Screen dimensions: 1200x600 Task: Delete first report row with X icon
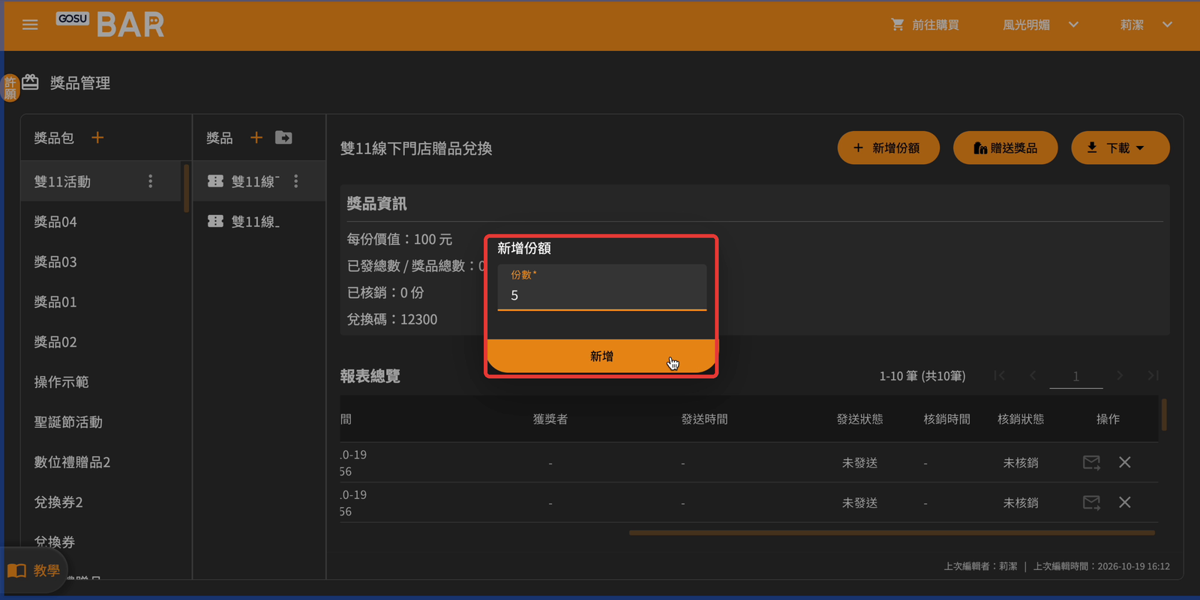[x=1125, y=462]
